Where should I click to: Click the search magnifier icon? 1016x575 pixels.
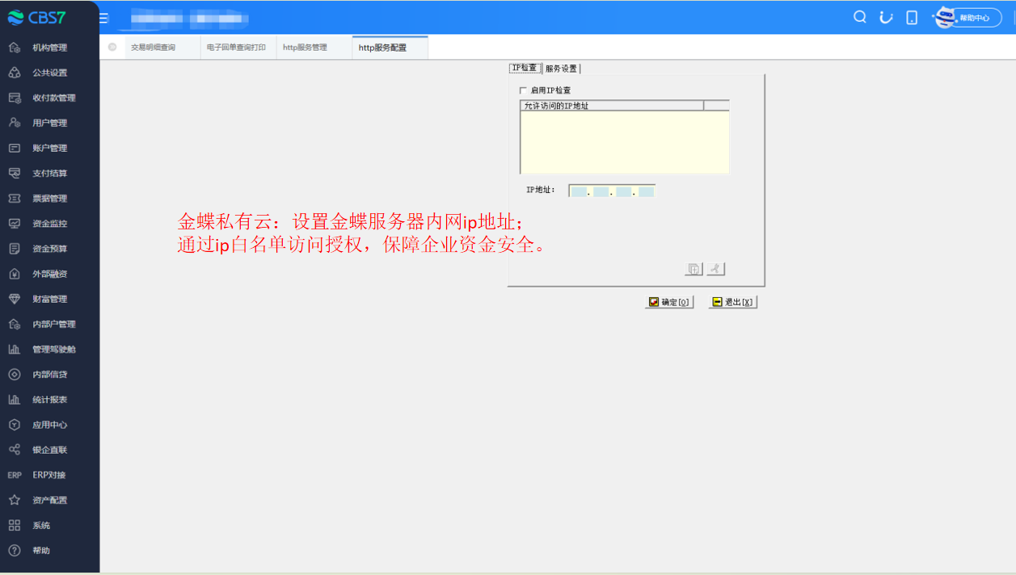[860, 17]
